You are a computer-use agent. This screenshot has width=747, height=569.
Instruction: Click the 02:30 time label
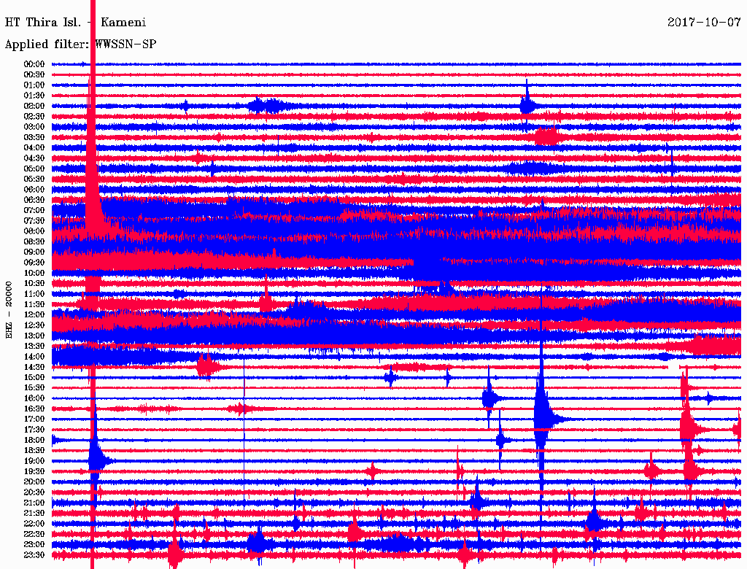pyautogui.click(x=34, y=117)
